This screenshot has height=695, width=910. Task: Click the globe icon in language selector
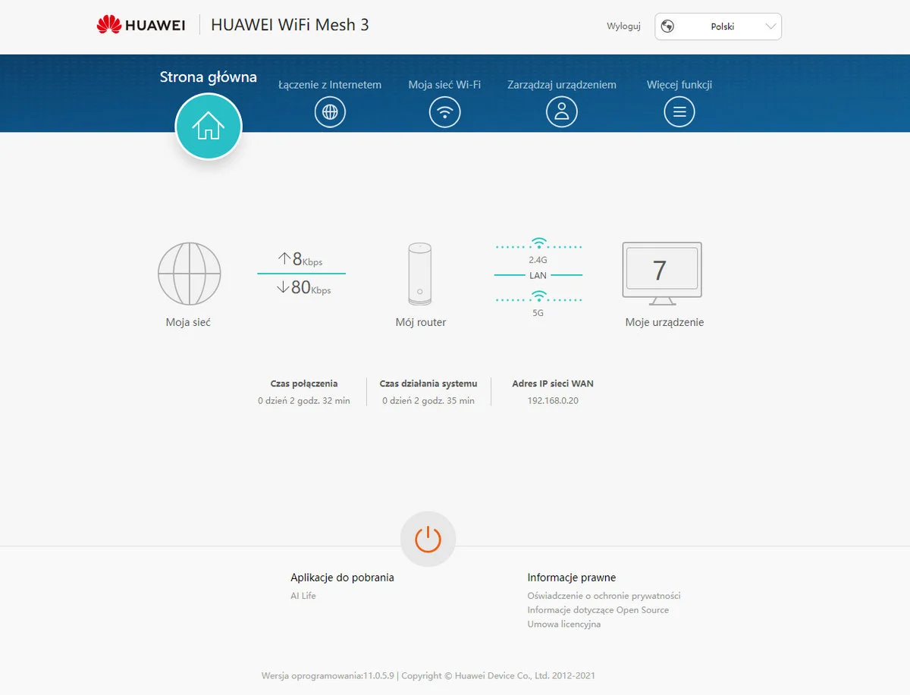click(x=667, y=25)
